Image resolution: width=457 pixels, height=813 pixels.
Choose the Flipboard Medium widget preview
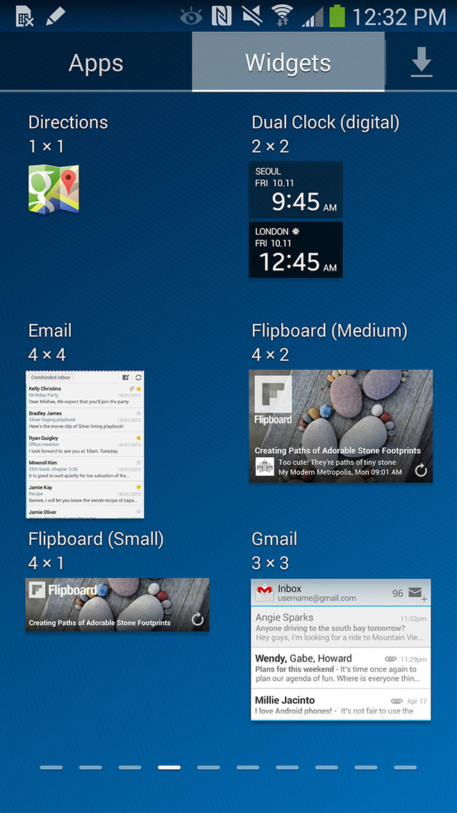[x=341, y=426]
